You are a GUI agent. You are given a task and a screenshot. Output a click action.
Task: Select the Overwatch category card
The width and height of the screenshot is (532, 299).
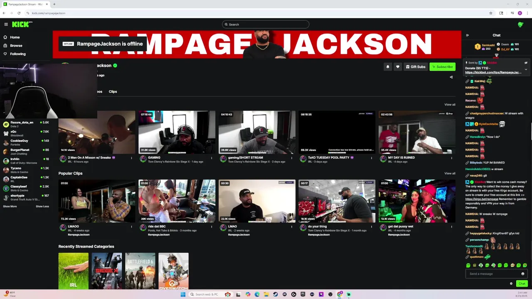tap(174, 271)
